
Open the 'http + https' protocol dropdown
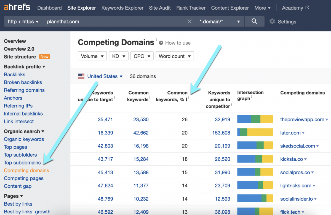click(23, 21)
